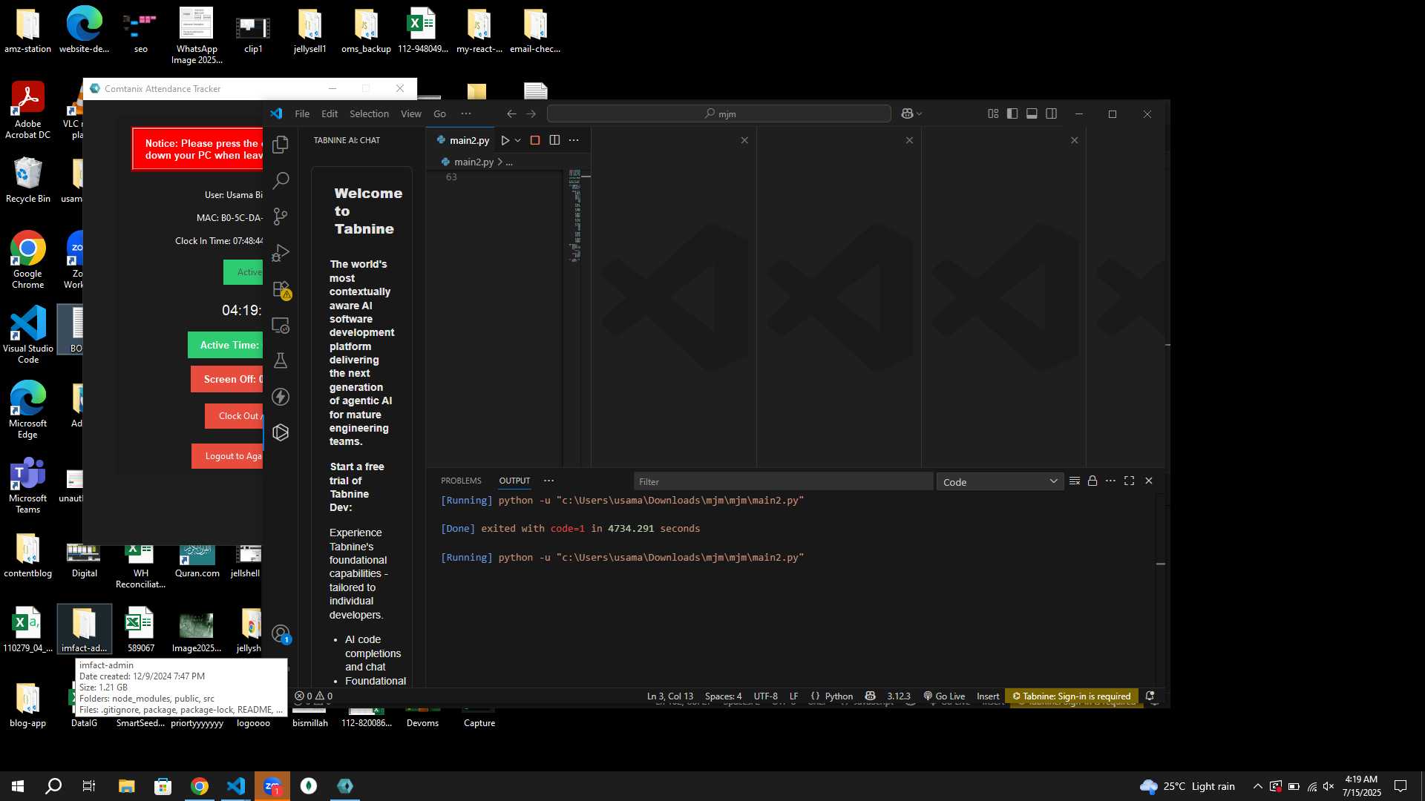Open the Selection menu
The image size is (1425, 801).
(369, 113)
